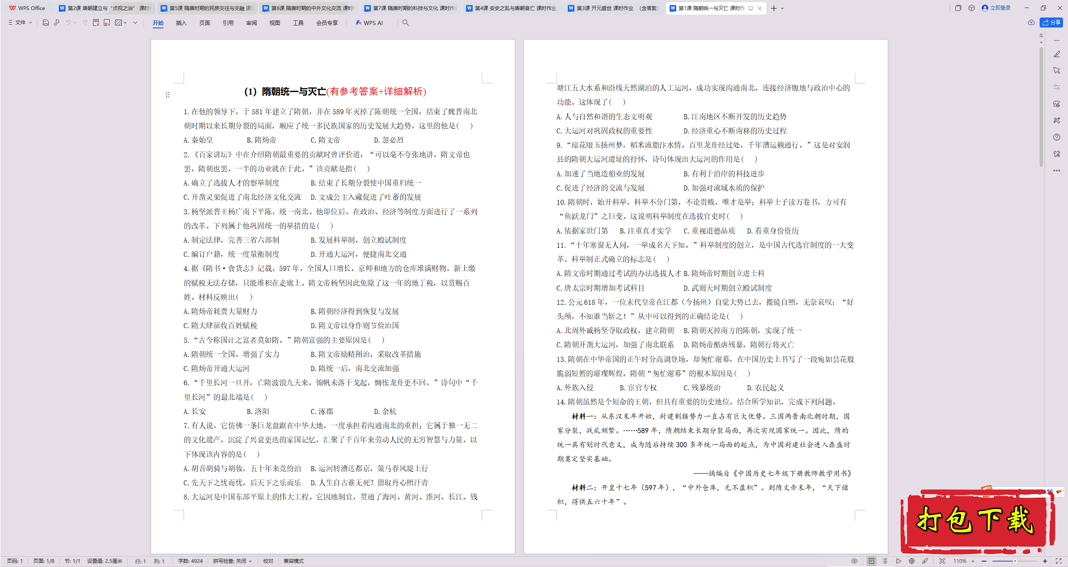Click the seventh icon from top in right sidebar

click(1057, 154)
